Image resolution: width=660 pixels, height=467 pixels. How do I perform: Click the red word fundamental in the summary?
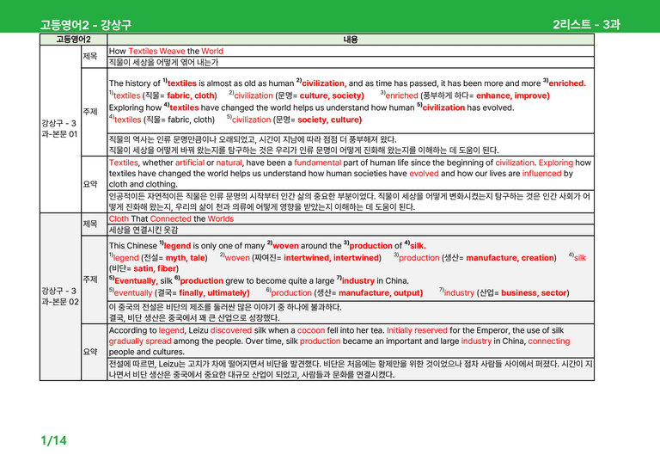click(317, 163)
